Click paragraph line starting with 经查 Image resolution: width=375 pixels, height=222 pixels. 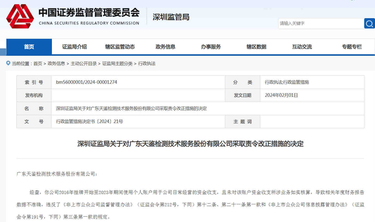[x=197, y=193]
